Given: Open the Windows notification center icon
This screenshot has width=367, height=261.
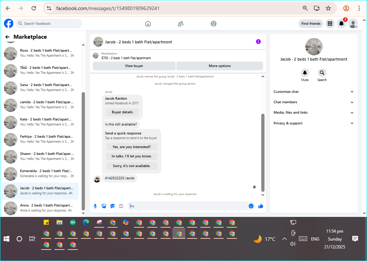Looking at the screenshot, I should [x=355, y=239].
